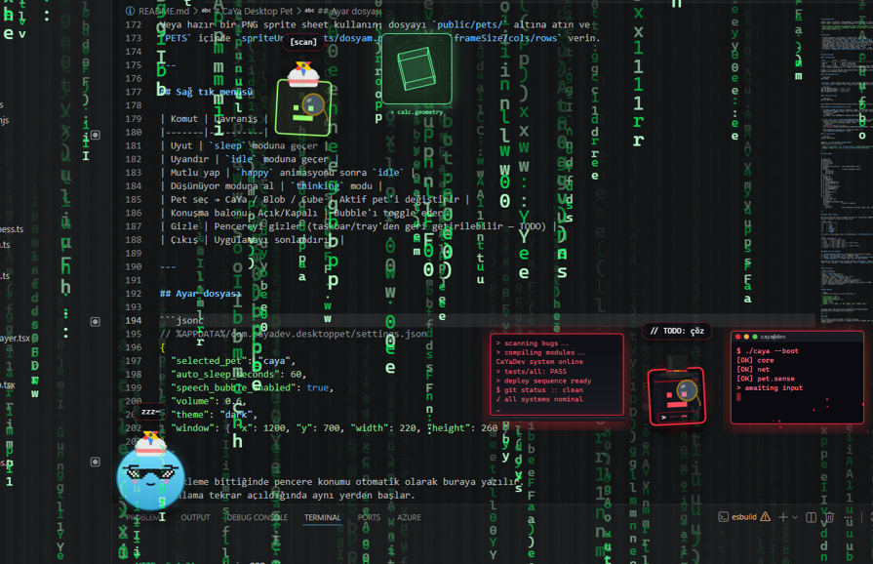Click the blue blob pet with sunglasses

[150, 478]
